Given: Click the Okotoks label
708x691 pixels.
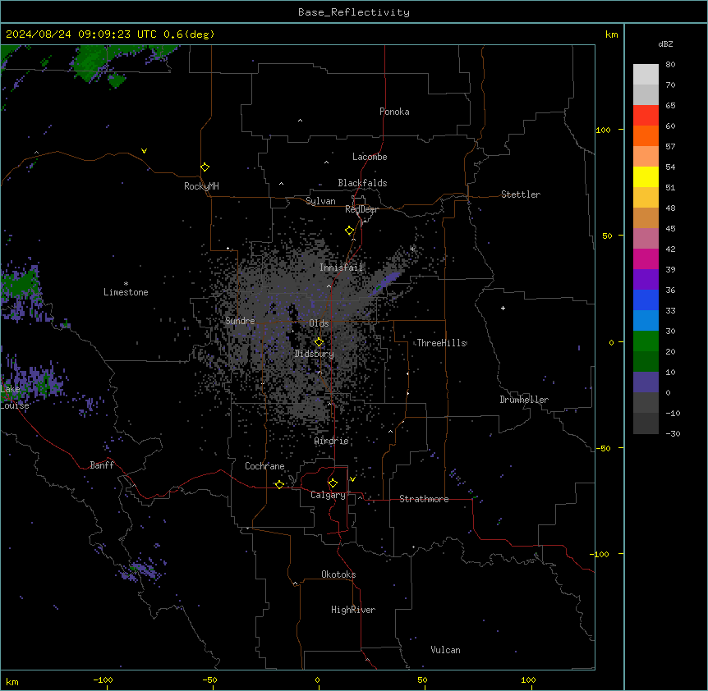Looking at the screenshot, I should click(338, 574).
